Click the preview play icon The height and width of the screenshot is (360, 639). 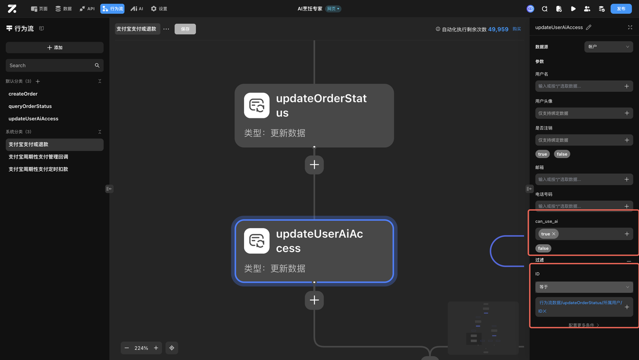pyautogui.click(x=573, y=8)
